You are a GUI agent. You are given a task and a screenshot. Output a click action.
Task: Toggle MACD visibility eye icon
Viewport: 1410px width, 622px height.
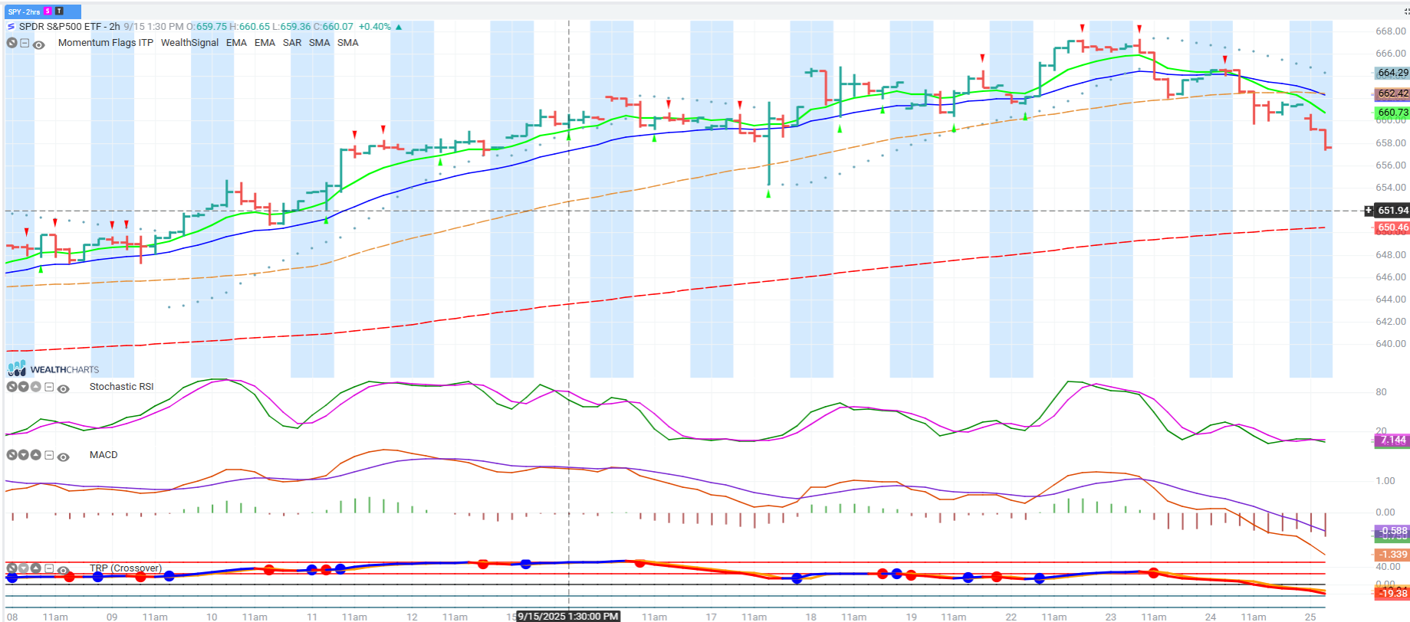pos(64,457)
